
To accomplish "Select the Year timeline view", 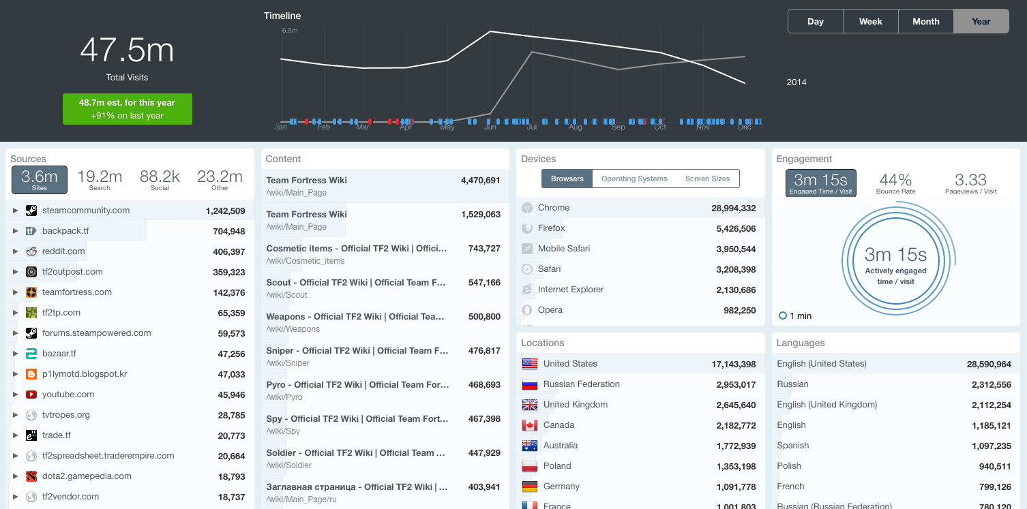I will click(981, 21).
